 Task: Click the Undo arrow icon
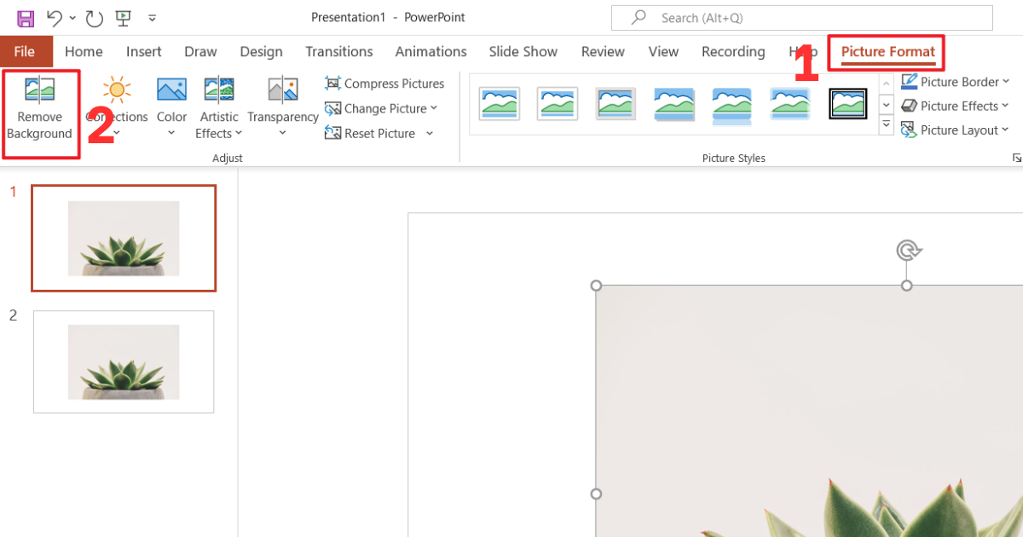[x=55, y=17]
